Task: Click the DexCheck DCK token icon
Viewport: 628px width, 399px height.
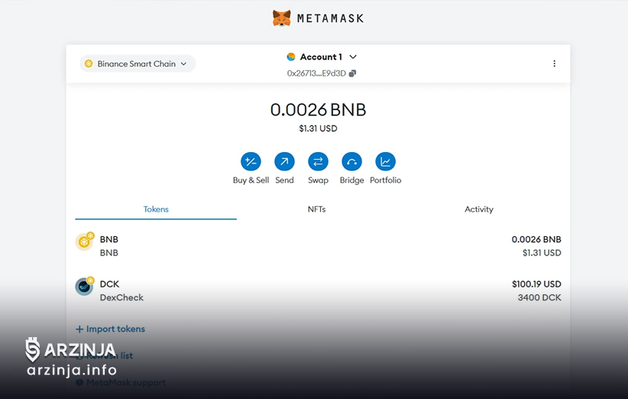Action: (84, 287)
